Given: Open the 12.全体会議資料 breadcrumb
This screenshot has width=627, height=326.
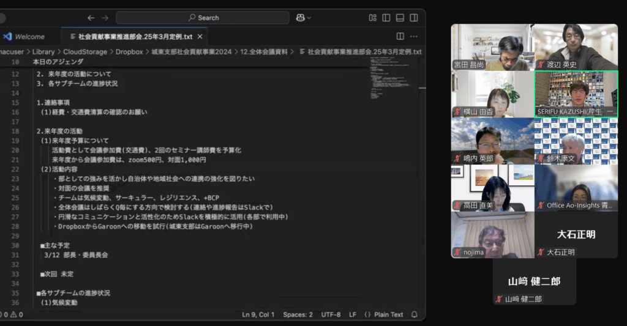Looking at the screenshot, I should pos(264,52).
